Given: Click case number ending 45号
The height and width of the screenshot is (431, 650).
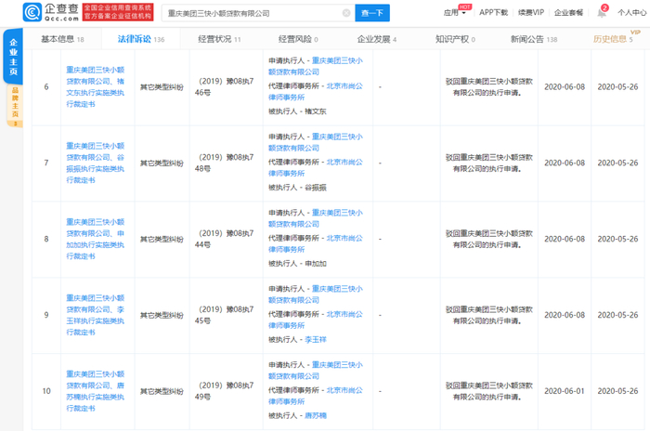Looking at the screenshot, I should [225, 315].
